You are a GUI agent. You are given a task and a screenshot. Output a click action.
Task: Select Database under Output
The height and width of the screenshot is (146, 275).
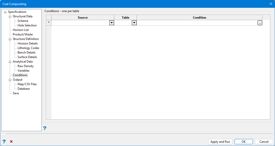pos(24,89)
